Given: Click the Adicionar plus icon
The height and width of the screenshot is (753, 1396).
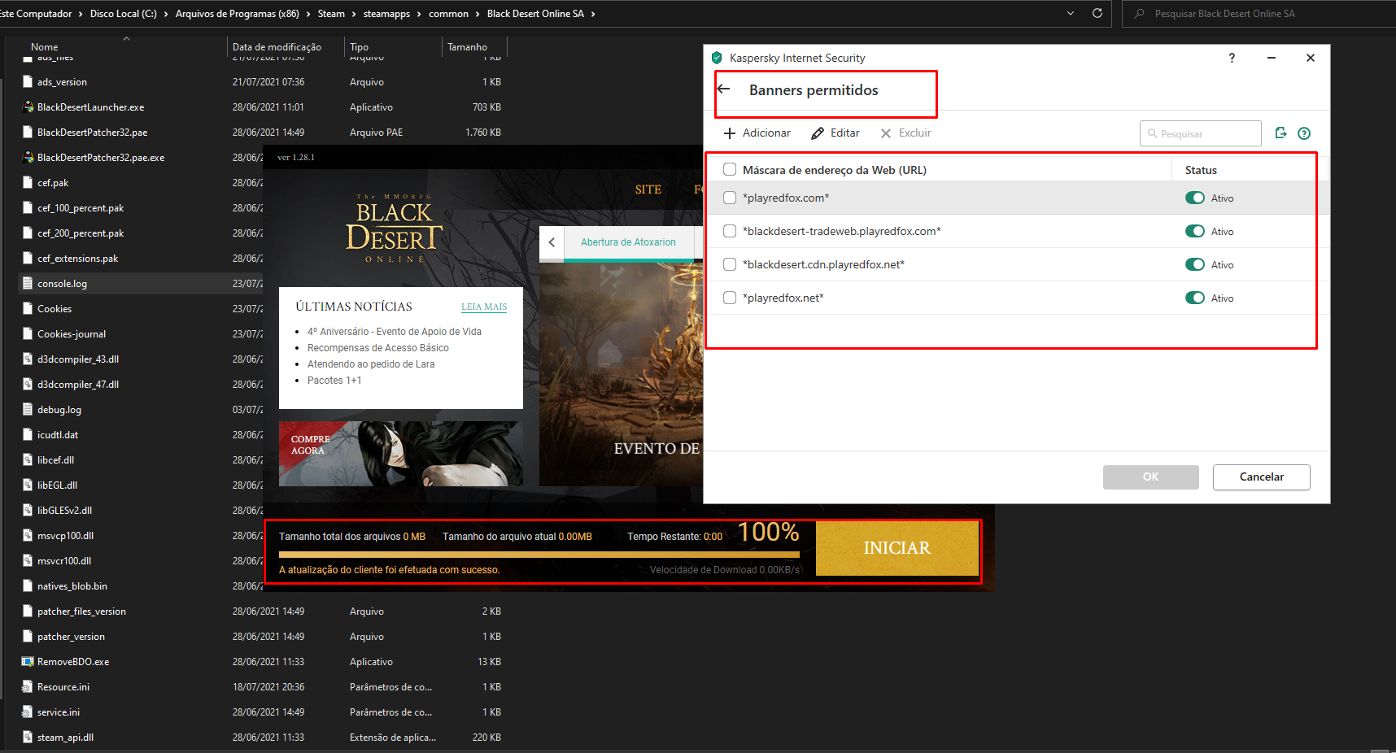Looking at the screenshot, I should coord(730,133).
